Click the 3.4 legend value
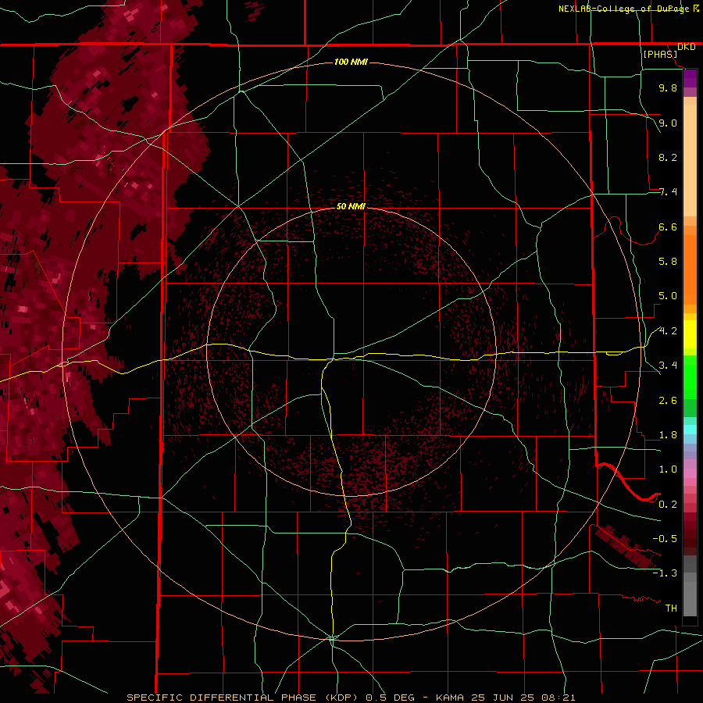 (668, 366)
